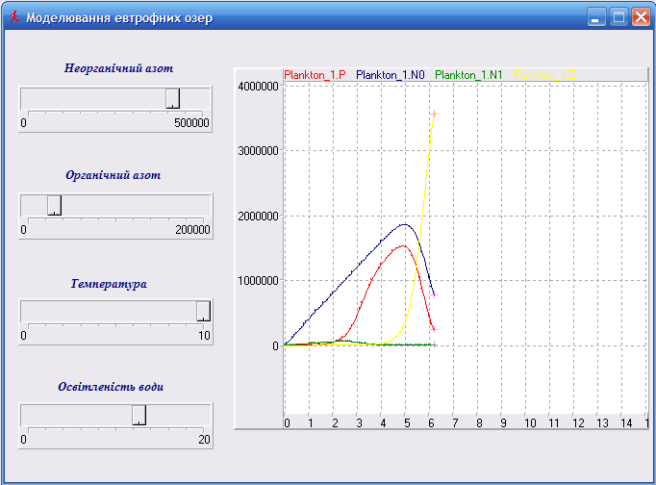Click the Органічний азот slider thumb
The width and height of the screenshot is (656, 485).
pos(55,206)
